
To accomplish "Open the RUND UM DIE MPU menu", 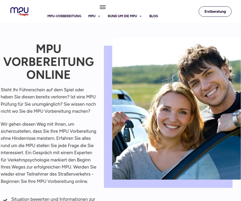I will pos(122,16).
